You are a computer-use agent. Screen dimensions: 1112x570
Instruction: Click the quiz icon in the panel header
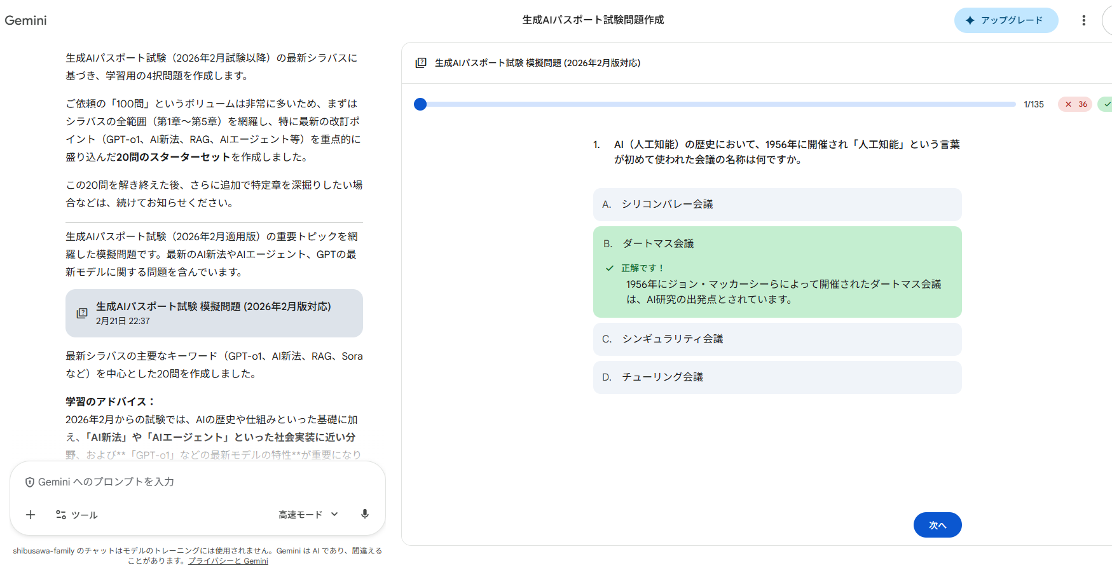[x=421, y=63]
